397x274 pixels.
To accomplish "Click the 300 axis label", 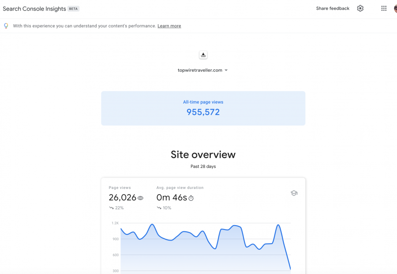I will point(116,271).
